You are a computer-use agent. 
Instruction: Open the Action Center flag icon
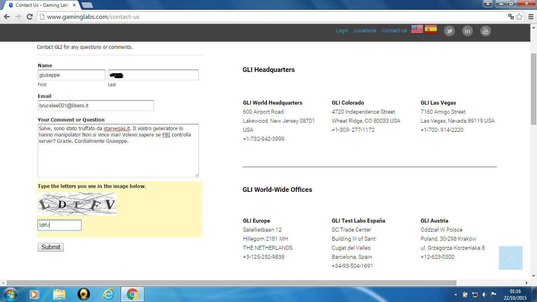point(494,294)
